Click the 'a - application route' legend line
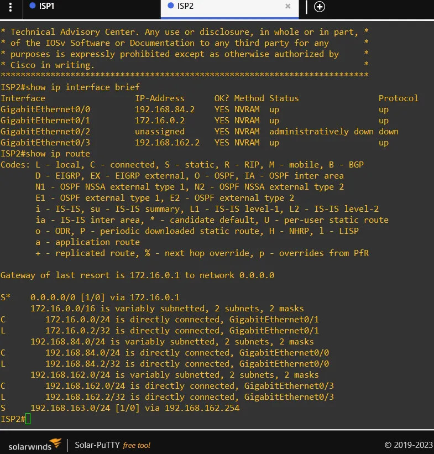 pos(87,242)
